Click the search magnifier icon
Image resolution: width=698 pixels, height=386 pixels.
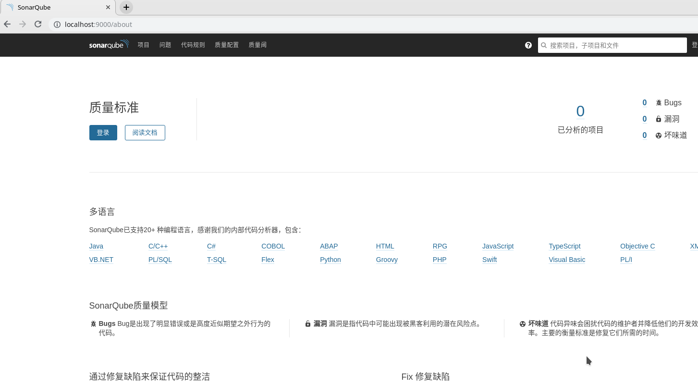coord(544,45)
